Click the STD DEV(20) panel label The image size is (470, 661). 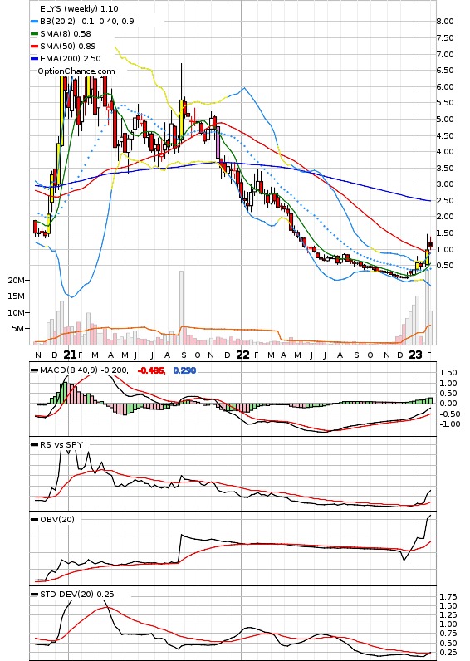(x=67, y=594)
